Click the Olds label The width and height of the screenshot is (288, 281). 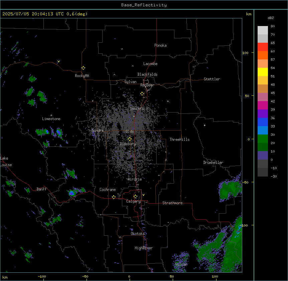pos(130,131)
